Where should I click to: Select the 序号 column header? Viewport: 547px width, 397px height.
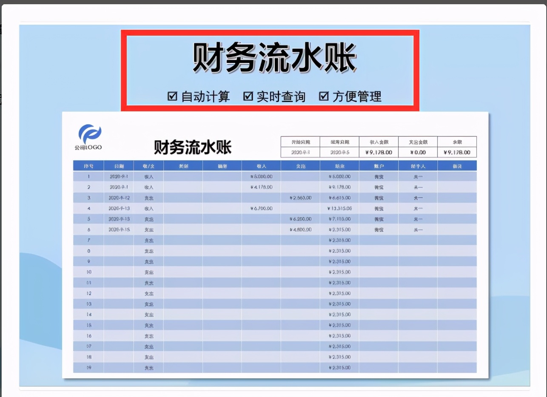pyautogui.click(x=89, y=165)
